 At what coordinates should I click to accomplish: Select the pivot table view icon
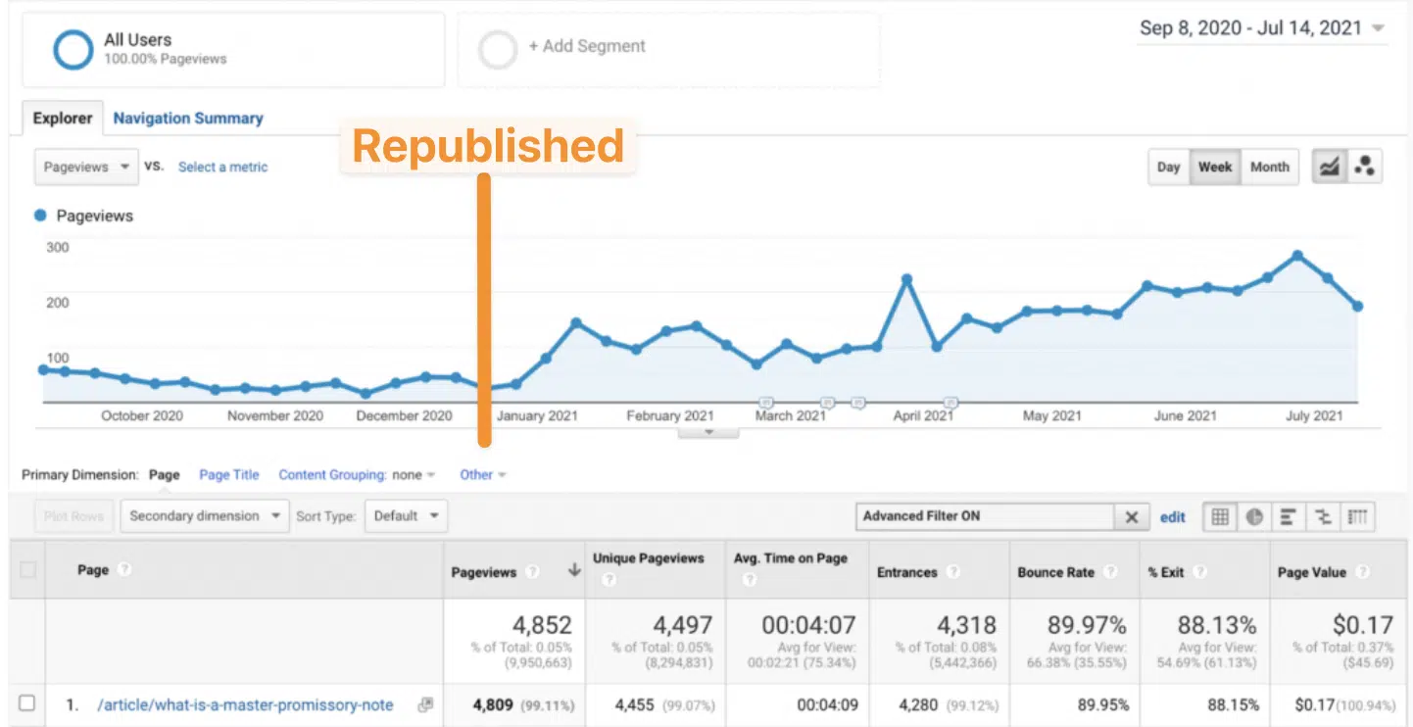[1357, 516]
